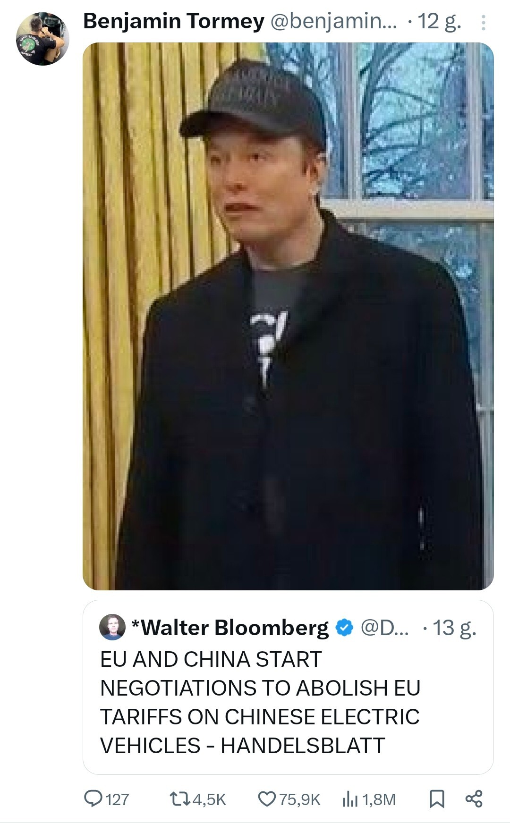This screenshot has height=823, width=510.
Task: Tap the 4,5K reposts count
Action: point(210,799)
